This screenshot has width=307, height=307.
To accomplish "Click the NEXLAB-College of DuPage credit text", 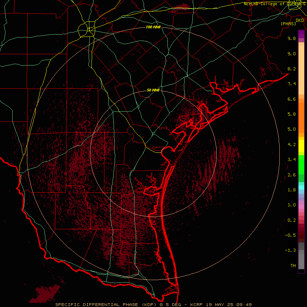I will tap(274, 4).
